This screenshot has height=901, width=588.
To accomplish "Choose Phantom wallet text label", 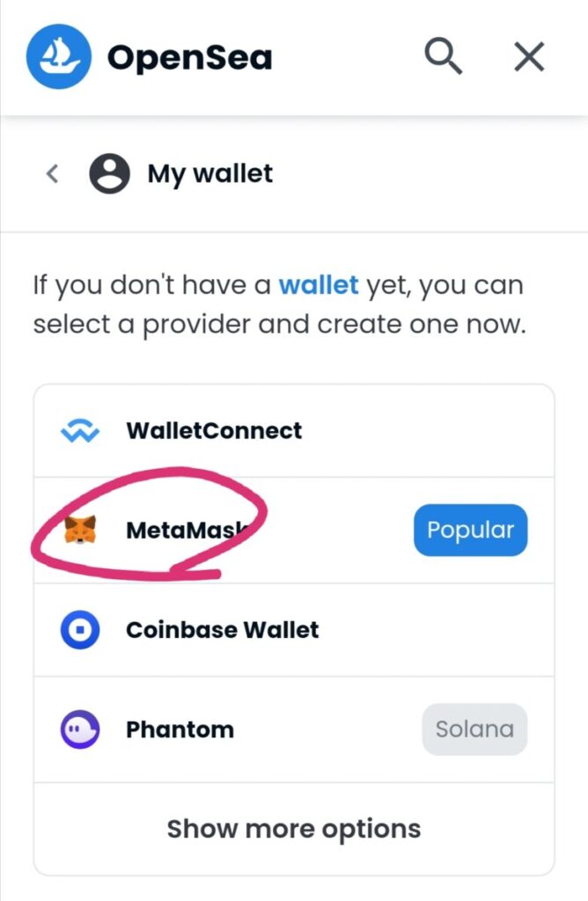I will tap(180, 729).
